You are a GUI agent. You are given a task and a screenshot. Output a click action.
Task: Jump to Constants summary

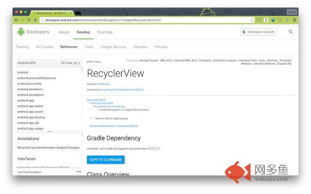205,60
